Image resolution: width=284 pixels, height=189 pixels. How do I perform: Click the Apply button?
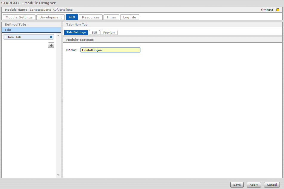(x=254, y=185)
